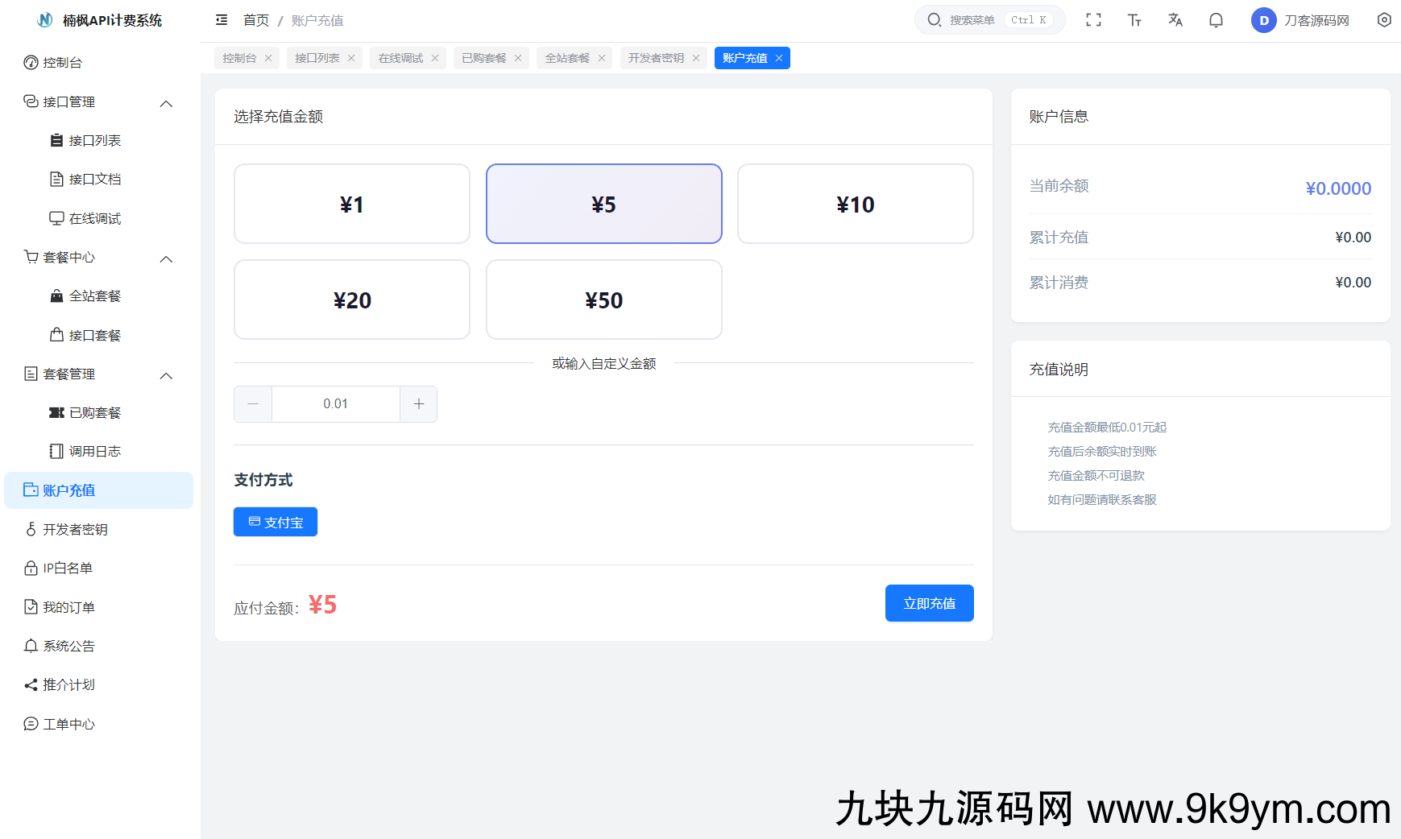Choose the ¥10 recharge option
Screen dimensions: 1401x839
click(855, 204)
